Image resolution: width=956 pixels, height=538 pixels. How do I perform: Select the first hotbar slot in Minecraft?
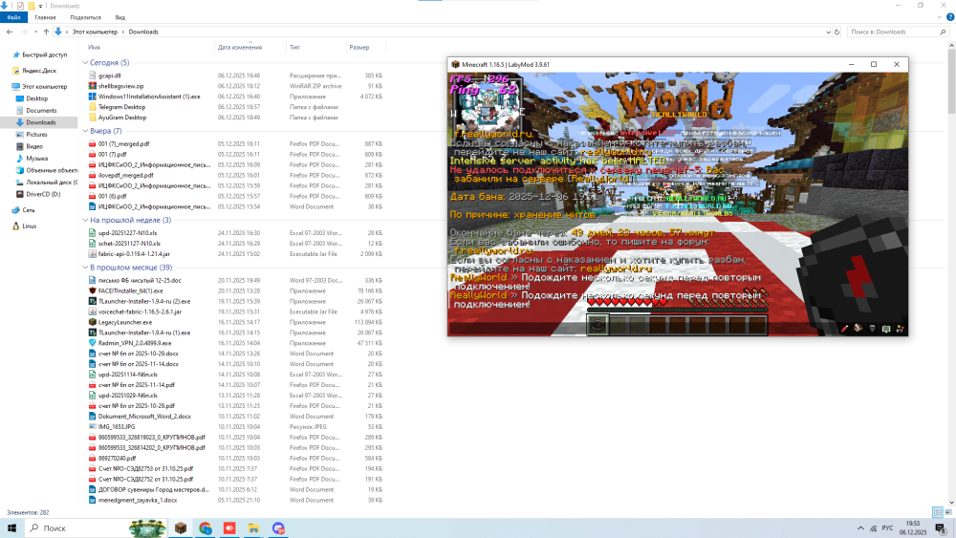[x=597, y=325]
